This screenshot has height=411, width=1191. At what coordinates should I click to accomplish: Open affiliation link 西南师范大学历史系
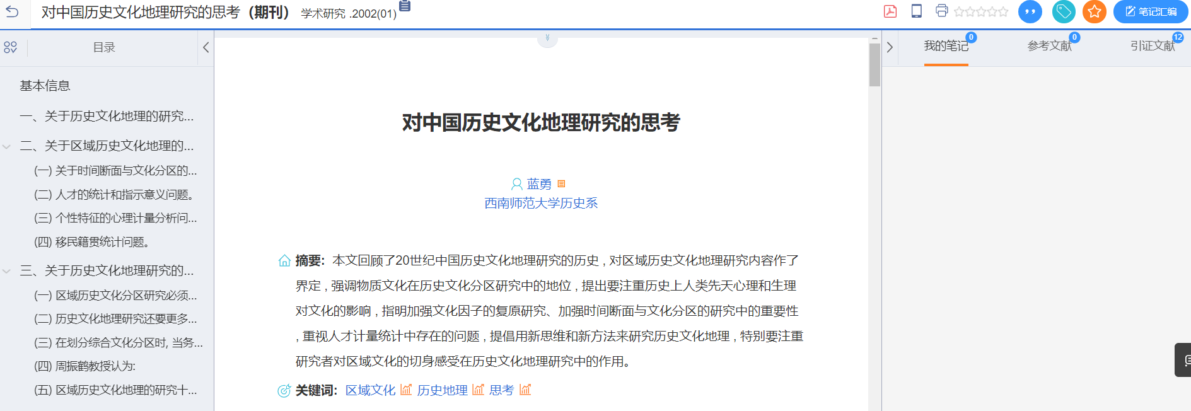click(541, 203)
